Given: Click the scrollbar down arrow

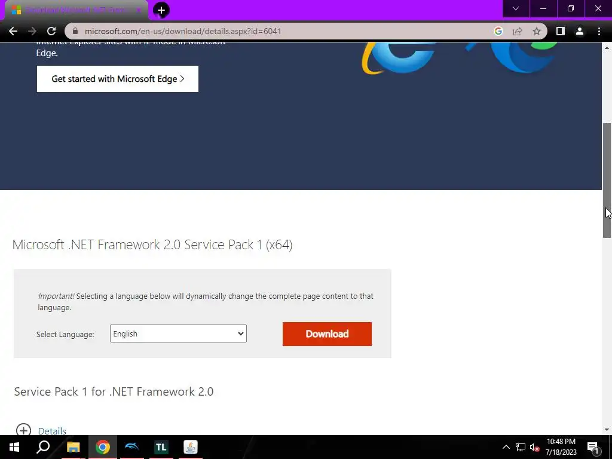Looking at the screenshot, I should pyautogui.click(x=607, y=430).
